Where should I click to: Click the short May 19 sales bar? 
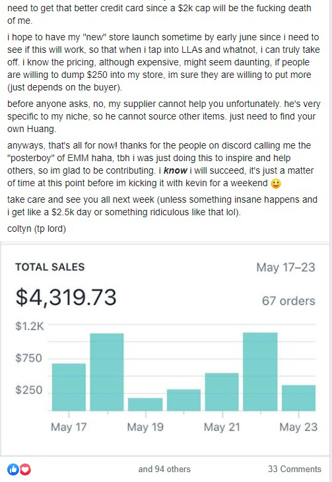145,404
